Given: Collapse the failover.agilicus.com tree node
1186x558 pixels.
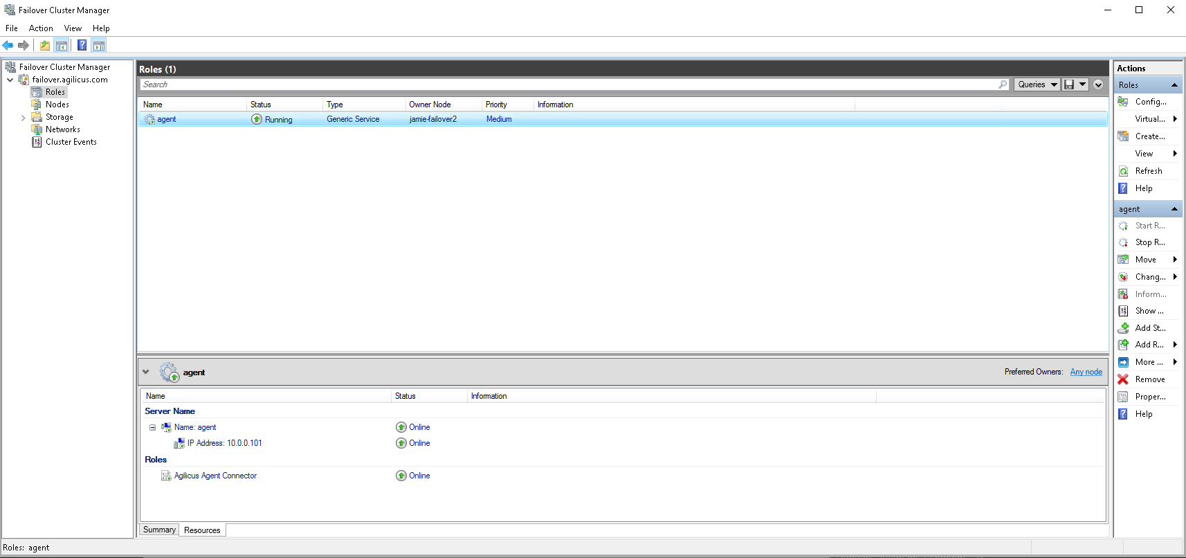Looking at the screenshot, I should coord(10,80).
